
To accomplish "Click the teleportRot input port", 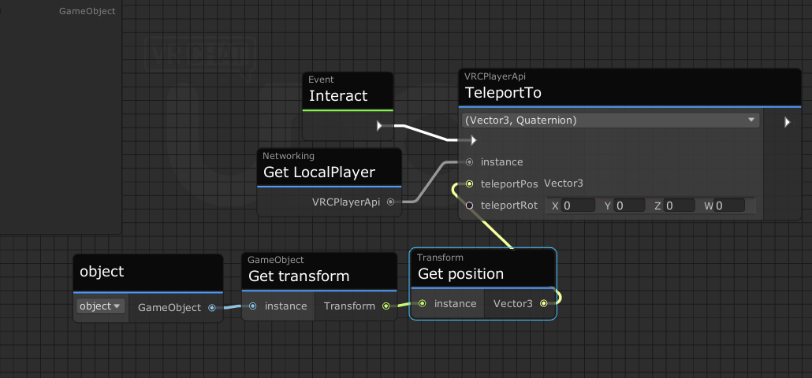I will coord(469,206).
